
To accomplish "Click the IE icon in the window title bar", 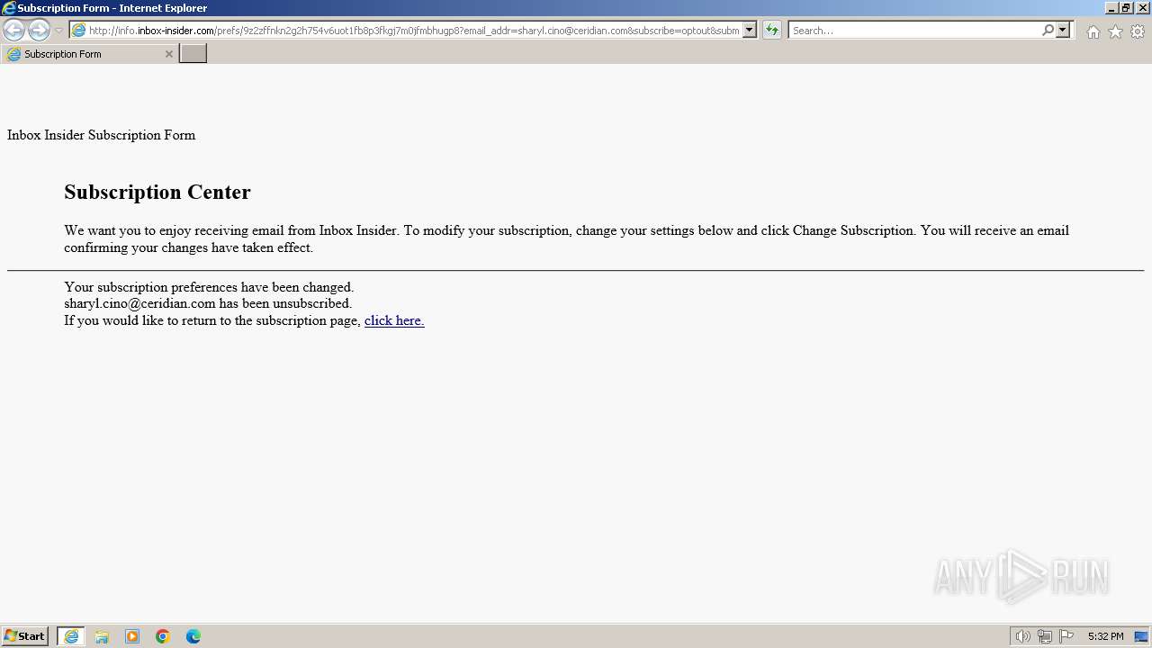I will (x=9, y=8).
